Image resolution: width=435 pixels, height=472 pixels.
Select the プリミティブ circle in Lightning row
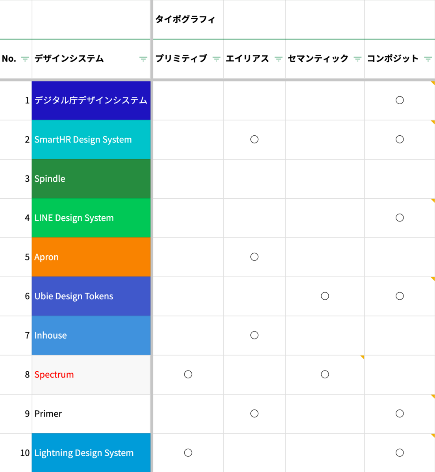(x=188, y=452)
